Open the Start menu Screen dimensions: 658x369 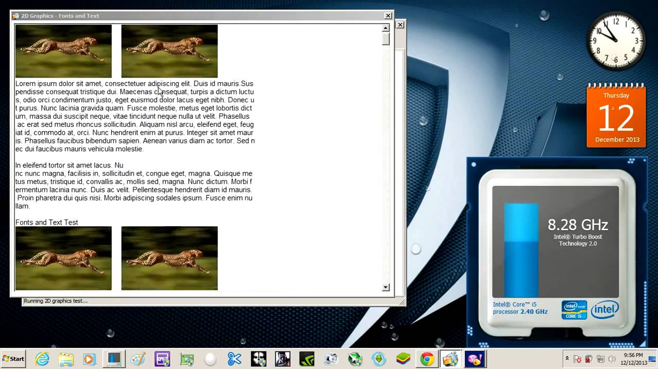[x=13, y=359]
